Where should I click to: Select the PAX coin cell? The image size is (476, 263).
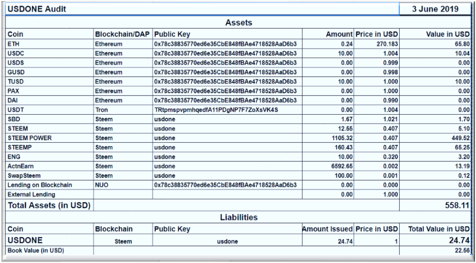coord(50,91)
